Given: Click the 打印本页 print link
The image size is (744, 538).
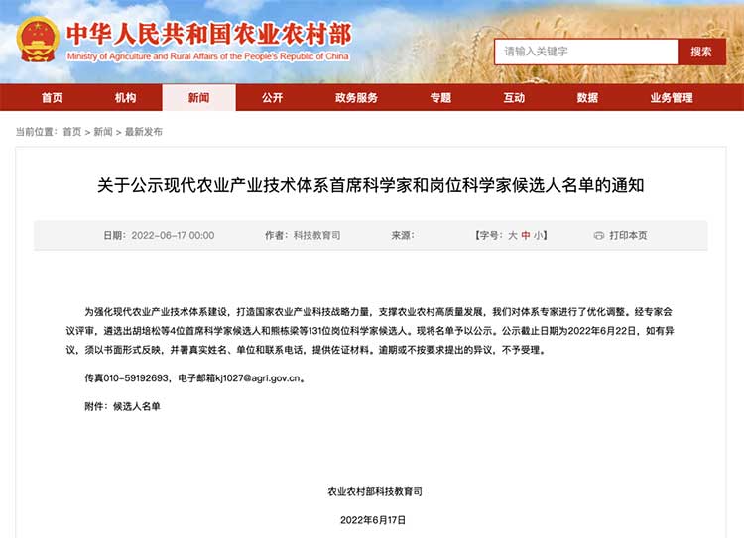Looking at the screenshot, I should tap(628, 236).
